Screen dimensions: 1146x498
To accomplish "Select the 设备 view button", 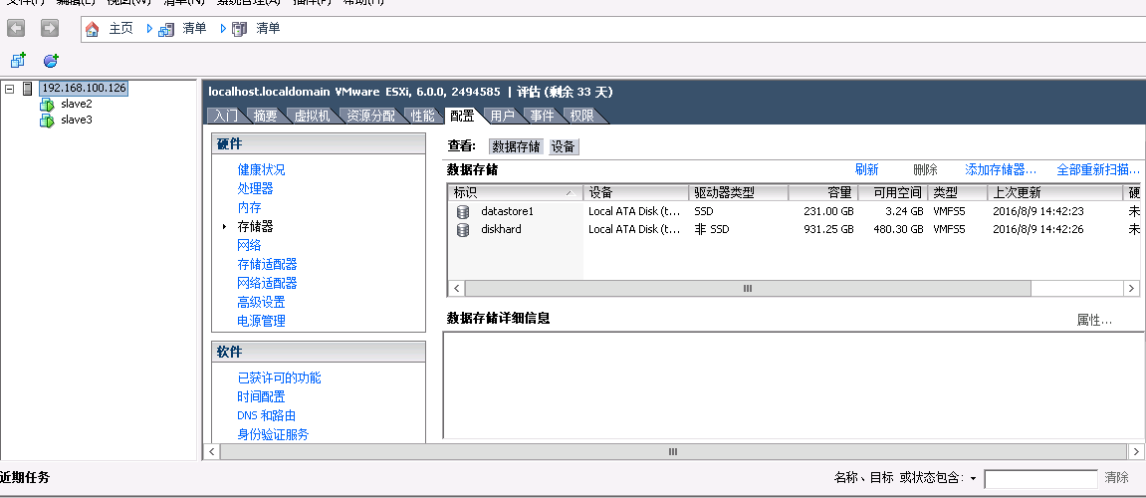I will pyautogui.click(x=564, y=147).
